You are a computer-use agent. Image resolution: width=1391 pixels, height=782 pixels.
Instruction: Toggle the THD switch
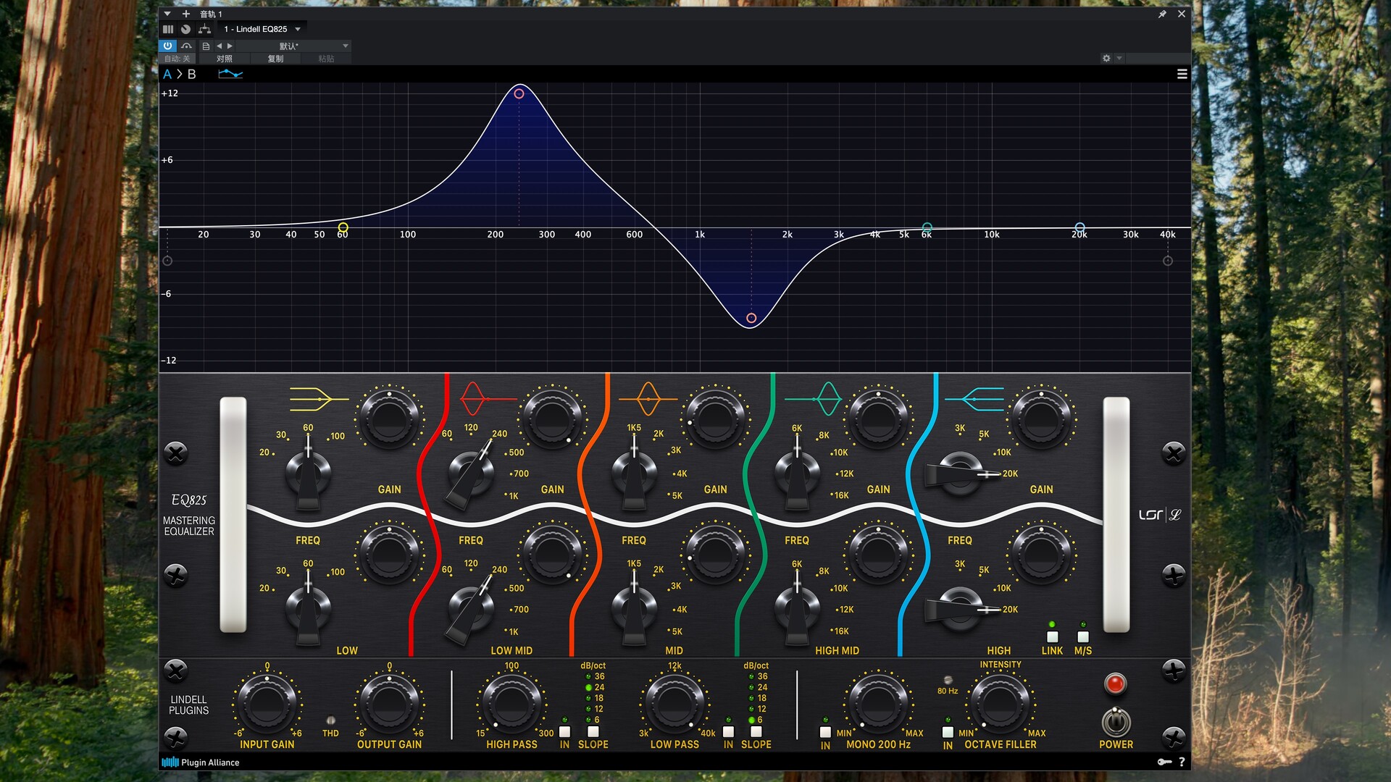point(330,721)
